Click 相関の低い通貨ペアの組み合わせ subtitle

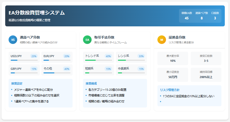click(x=39, y=42)
